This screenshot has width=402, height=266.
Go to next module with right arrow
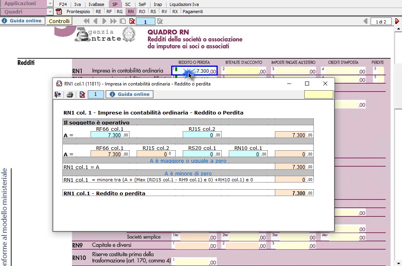pyautogui.click(x=104, y=21)
